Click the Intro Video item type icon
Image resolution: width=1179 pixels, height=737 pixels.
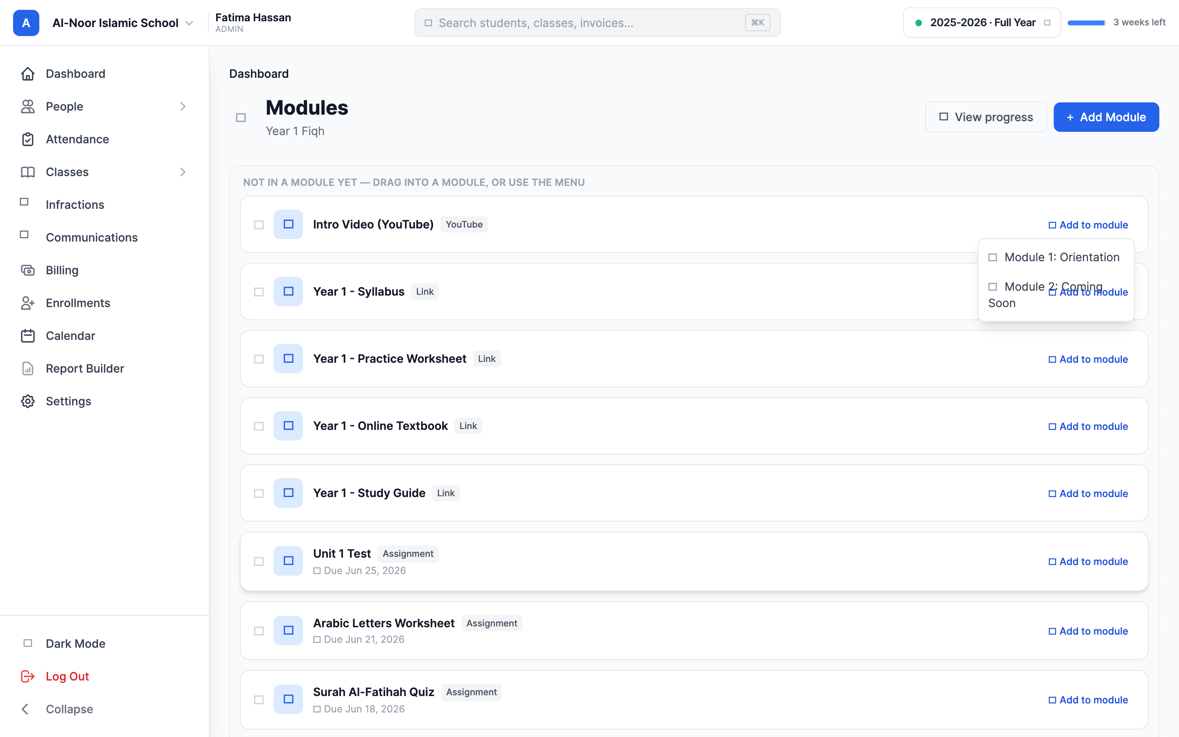tap(288, 224)
